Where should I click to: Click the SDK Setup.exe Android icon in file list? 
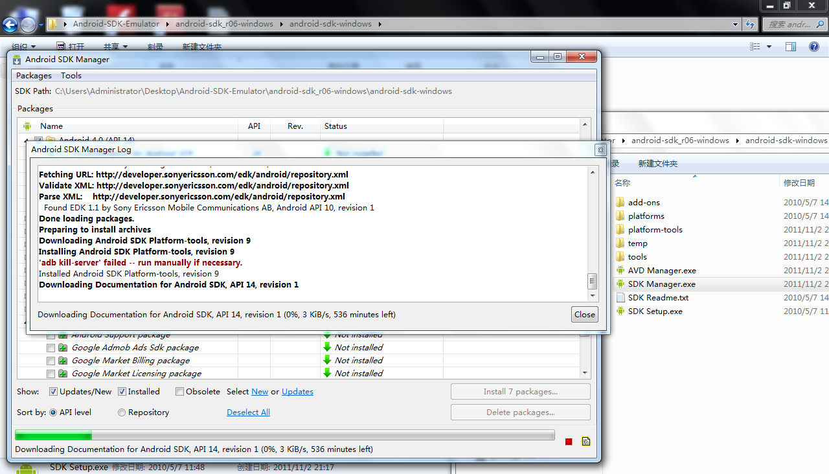pos(620,311)
